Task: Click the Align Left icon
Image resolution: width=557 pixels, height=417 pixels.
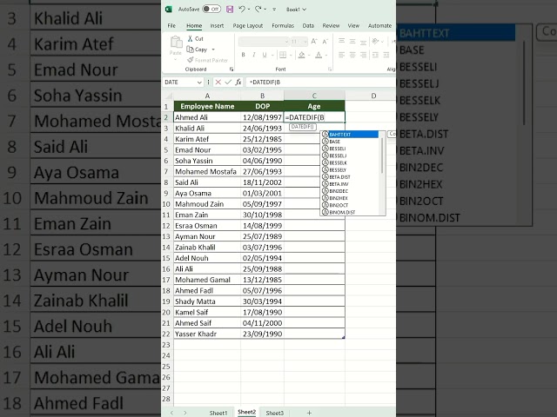Action: 341,55
